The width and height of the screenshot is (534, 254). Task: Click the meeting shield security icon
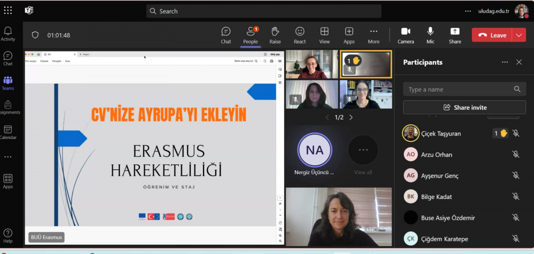(x=35, y=35)
